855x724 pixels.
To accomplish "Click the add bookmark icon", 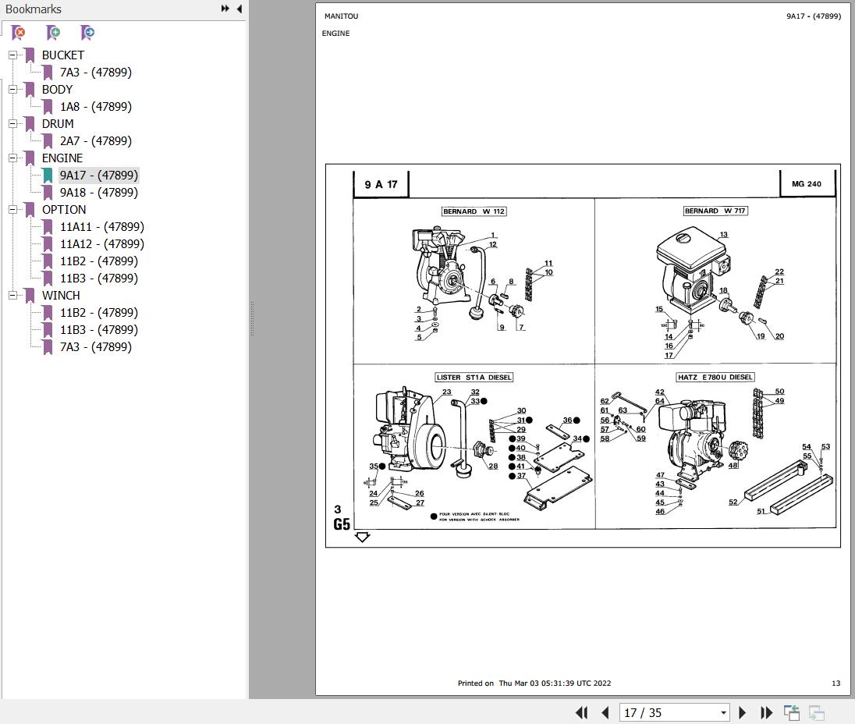I will [x=53, y=33].
